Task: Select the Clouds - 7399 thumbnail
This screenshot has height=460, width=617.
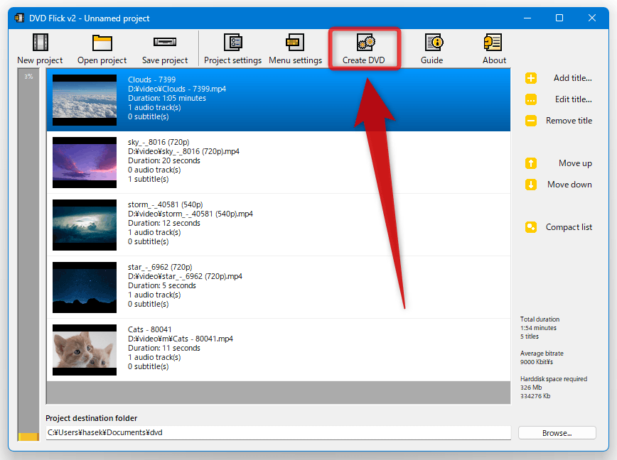Action: (x=85, y=100)
